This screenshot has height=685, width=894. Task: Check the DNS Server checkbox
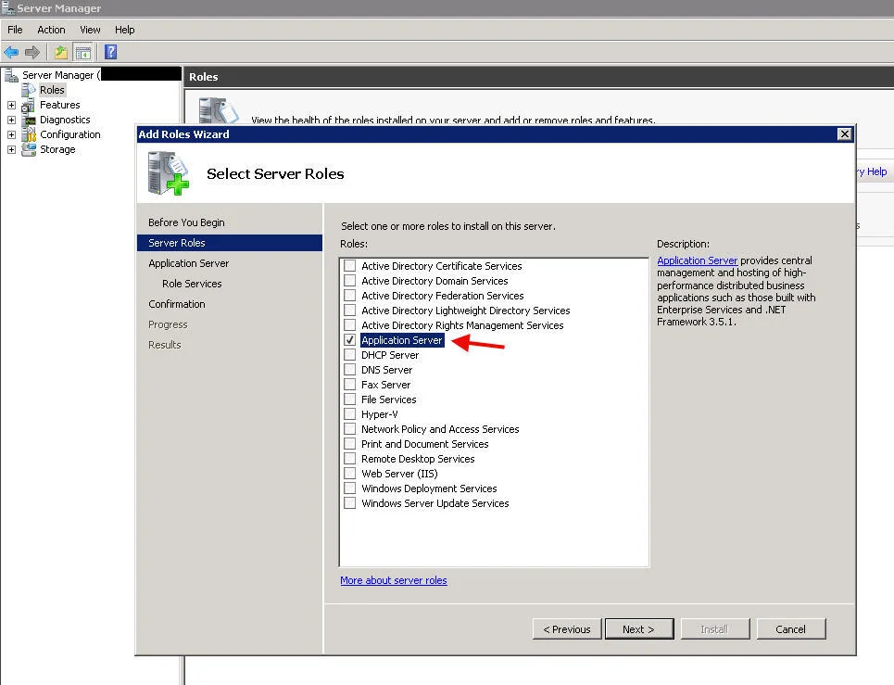click(x=350, y=370)
